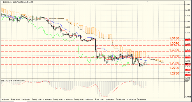Select the red 1.3000 price tag on axis
This screenshot has height=102, width=192.
[x=187, y=52]
